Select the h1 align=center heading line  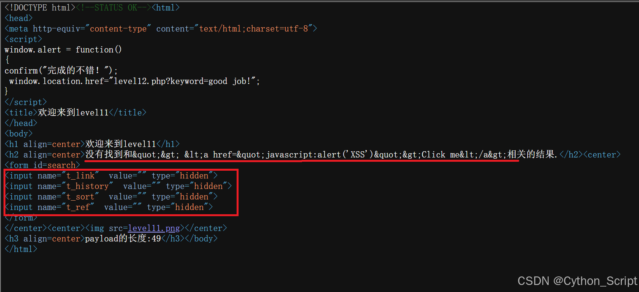pos(92,144)
